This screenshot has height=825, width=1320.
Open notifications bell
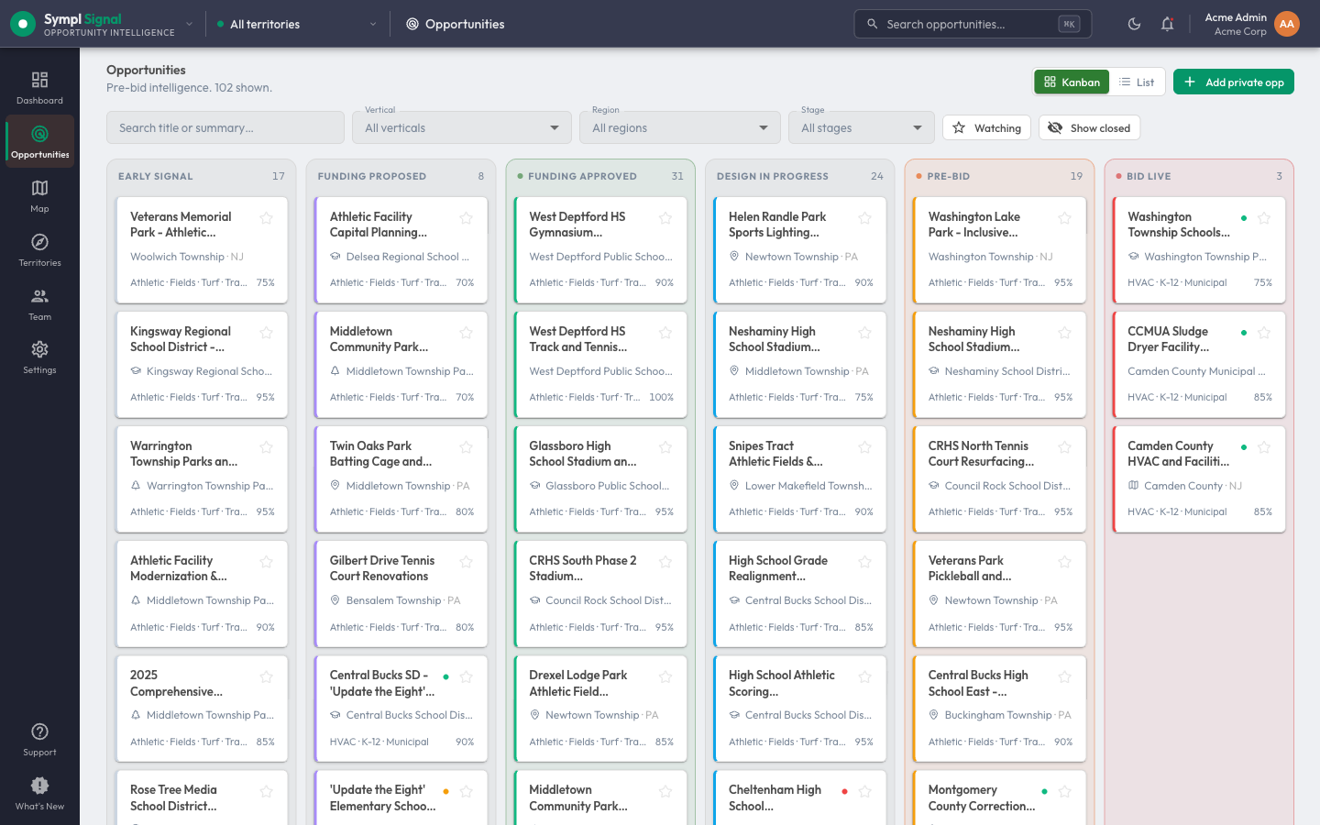(1167, 24)
